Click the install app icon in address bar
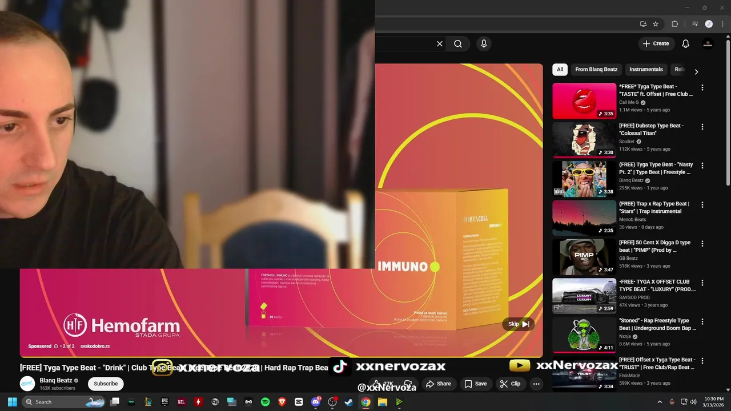 click(x=643, y=24)
